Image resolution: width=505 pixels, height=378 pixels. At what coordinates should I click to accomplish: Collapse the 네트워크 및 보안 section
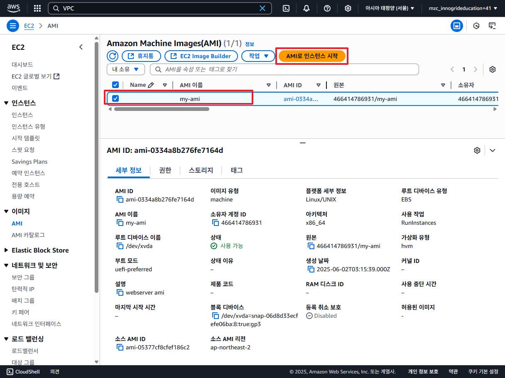(x=6, y=265)
